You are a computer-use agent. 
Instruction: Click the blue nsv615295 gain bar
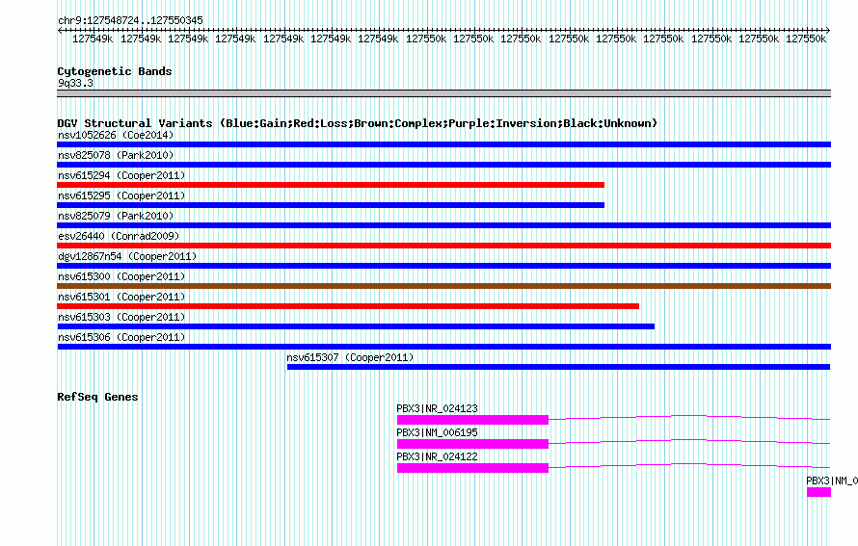pos(331,205)
